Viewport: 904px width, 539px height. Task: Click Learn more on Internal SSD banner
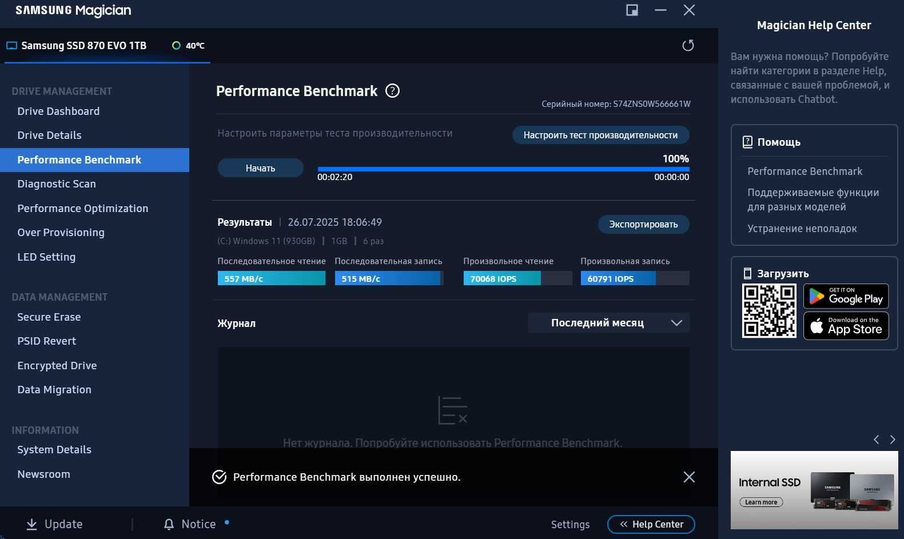(x=761, y=502)
